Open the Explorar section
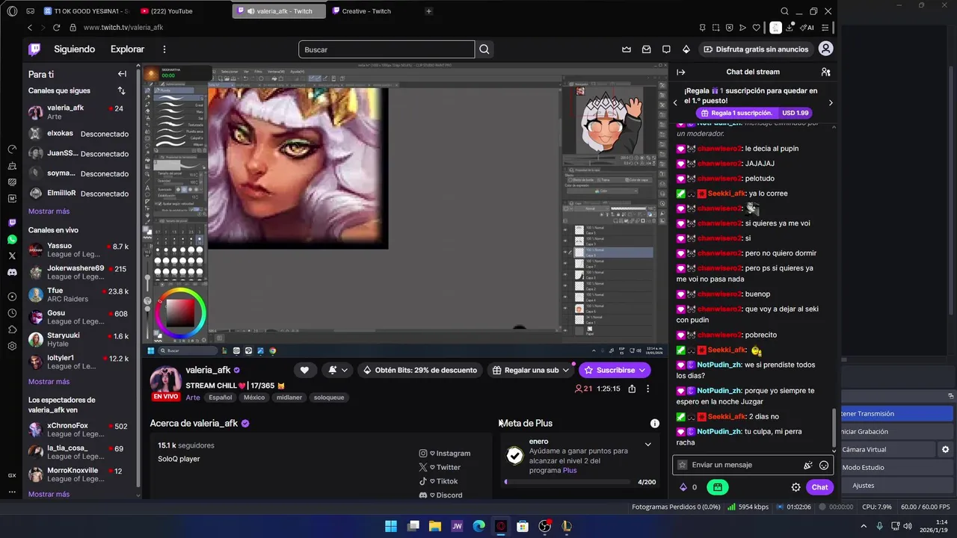The image size is (957, 538). click(127, 49)
